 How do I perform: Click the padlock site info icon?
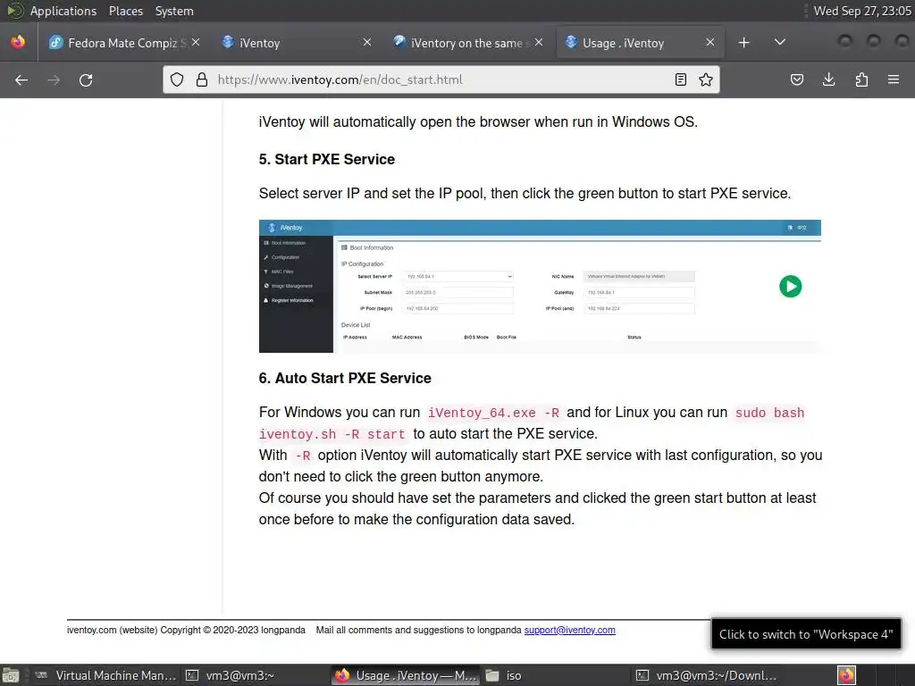click(202, 79)
